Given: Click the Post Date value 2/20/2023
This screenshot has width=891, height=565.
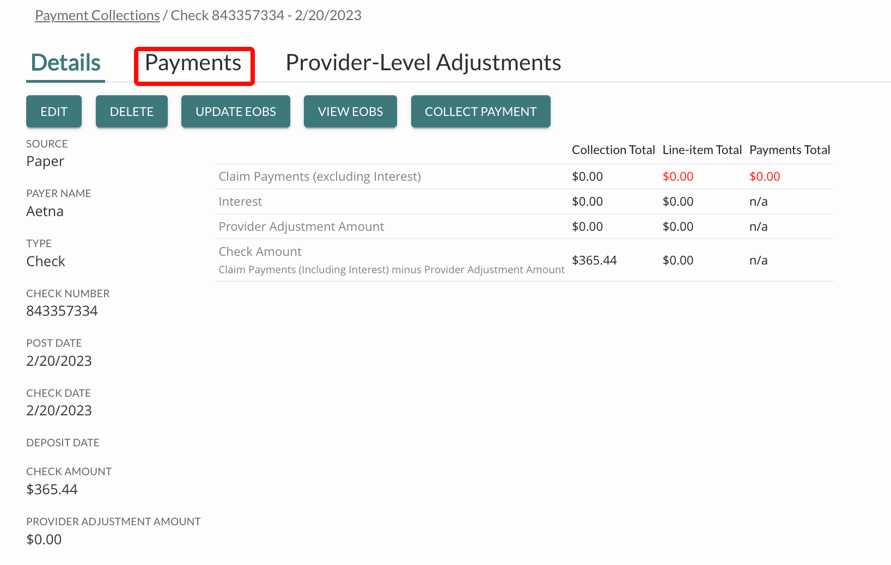Looking at the screenshot, I should [59, 361].
